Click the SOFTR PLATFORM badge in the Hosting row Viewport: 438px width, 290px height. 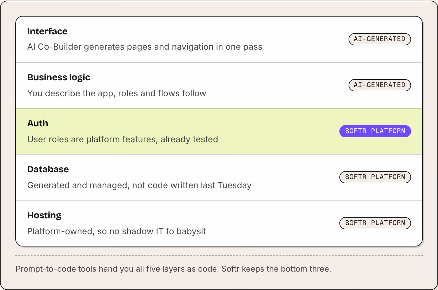point(375,223)
